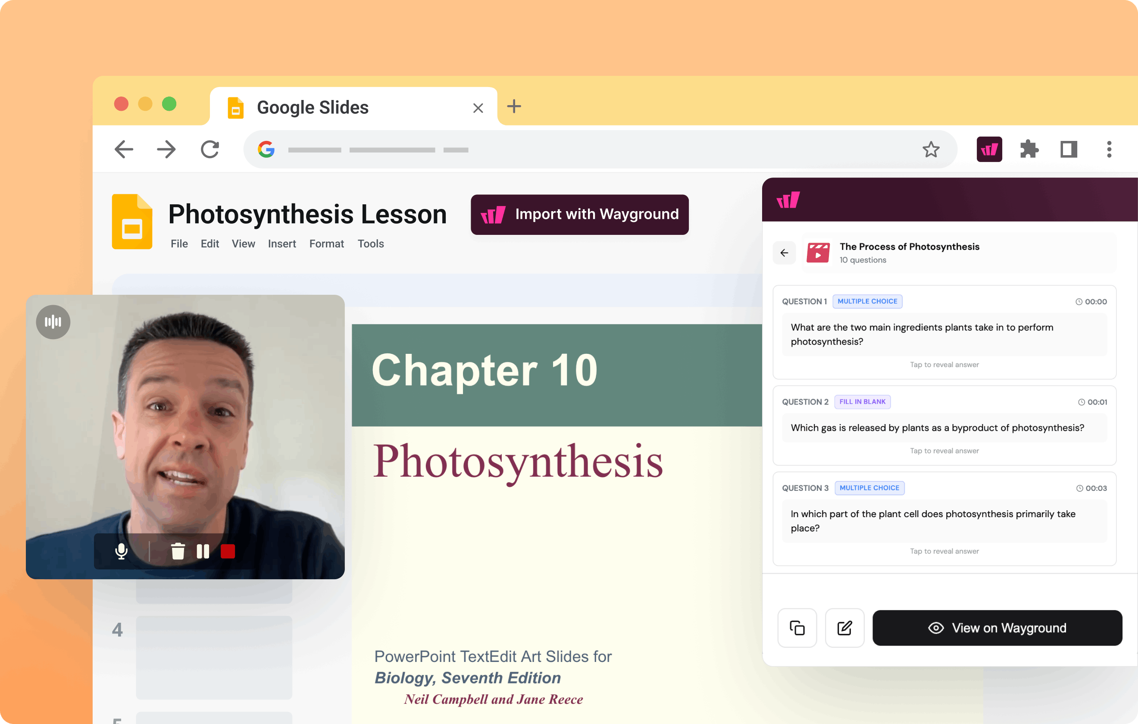Image resolution: width=1138 pixels, height=724 pixels.
Task: Click the 00:01 timestamp on Question 2
Action: point(1093,402)
